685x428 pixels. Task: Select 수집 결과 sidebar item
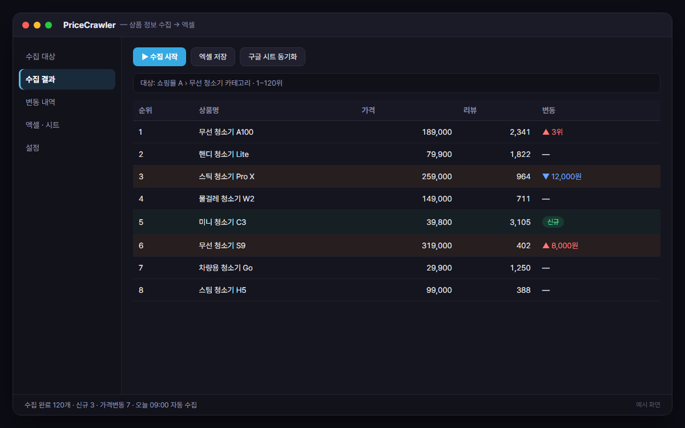click(x=67, y=79)
